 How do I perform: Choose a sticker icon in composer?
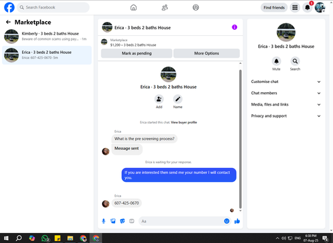123,221
